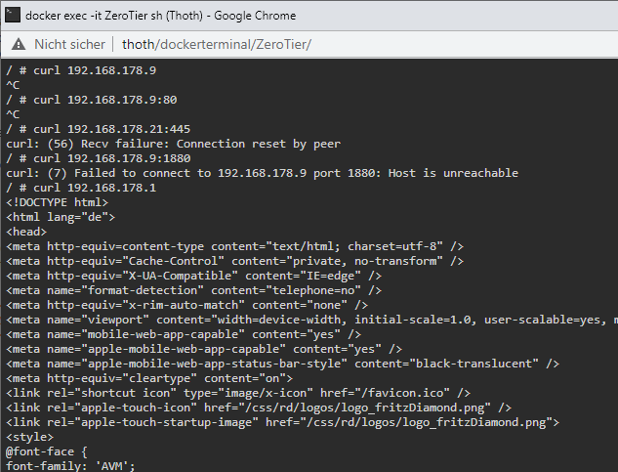The image size is (618, 472).
Task: Click the terminal window icon in title bar
Action: [x=13, y=16]
